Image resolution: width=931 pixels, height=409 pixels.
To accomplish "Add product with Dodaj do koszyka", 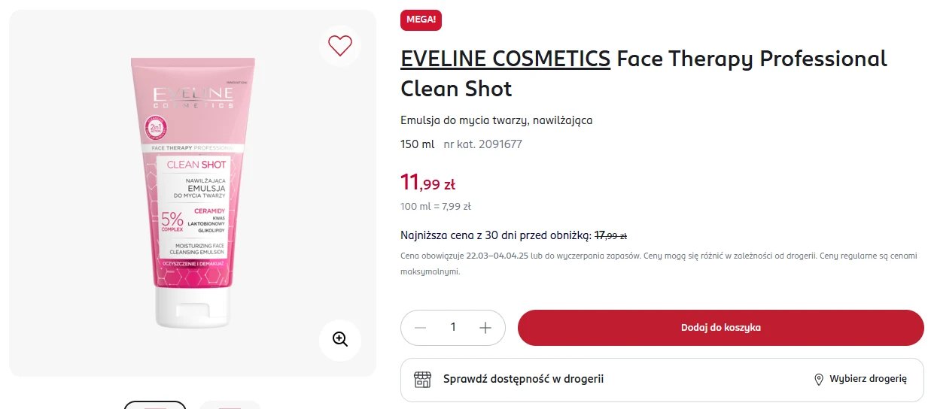I will (720, 328).
